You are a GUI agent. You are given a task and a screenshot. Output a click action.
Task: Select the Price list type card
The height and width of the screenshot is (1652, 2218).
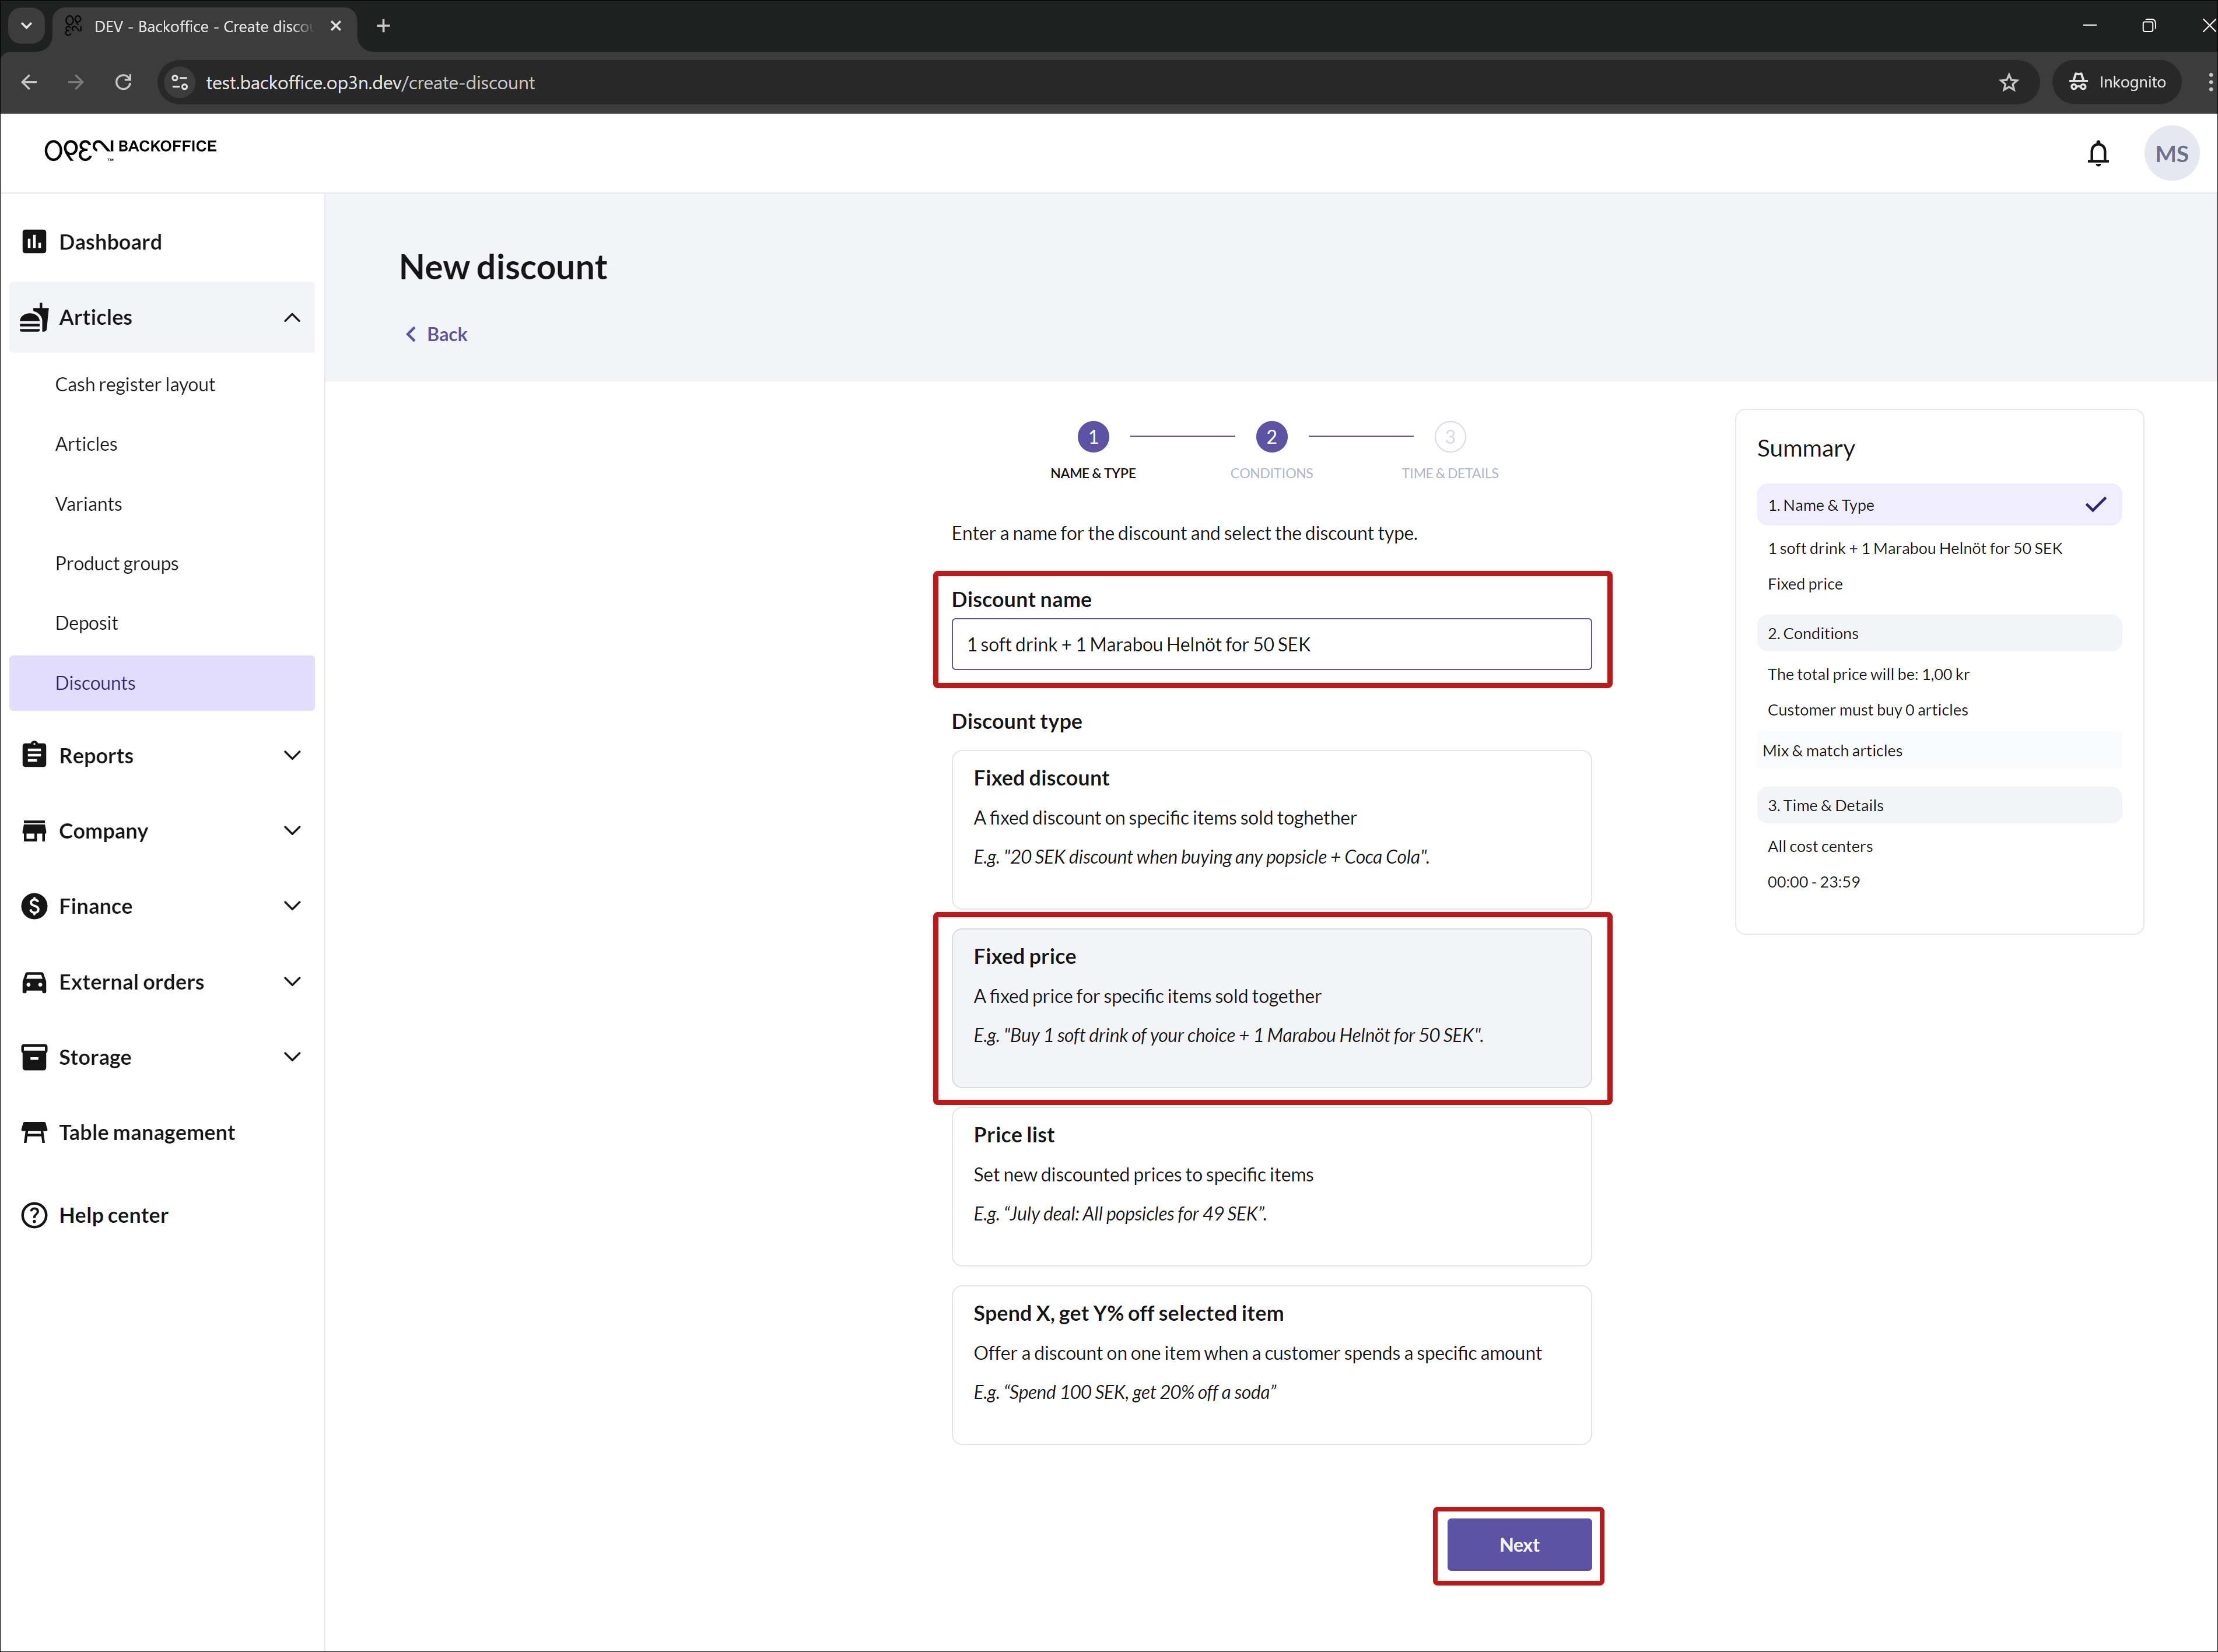point(1271,1186)
